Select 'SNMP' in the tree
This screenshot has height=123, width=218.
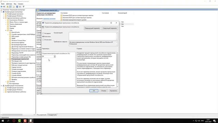13,39
